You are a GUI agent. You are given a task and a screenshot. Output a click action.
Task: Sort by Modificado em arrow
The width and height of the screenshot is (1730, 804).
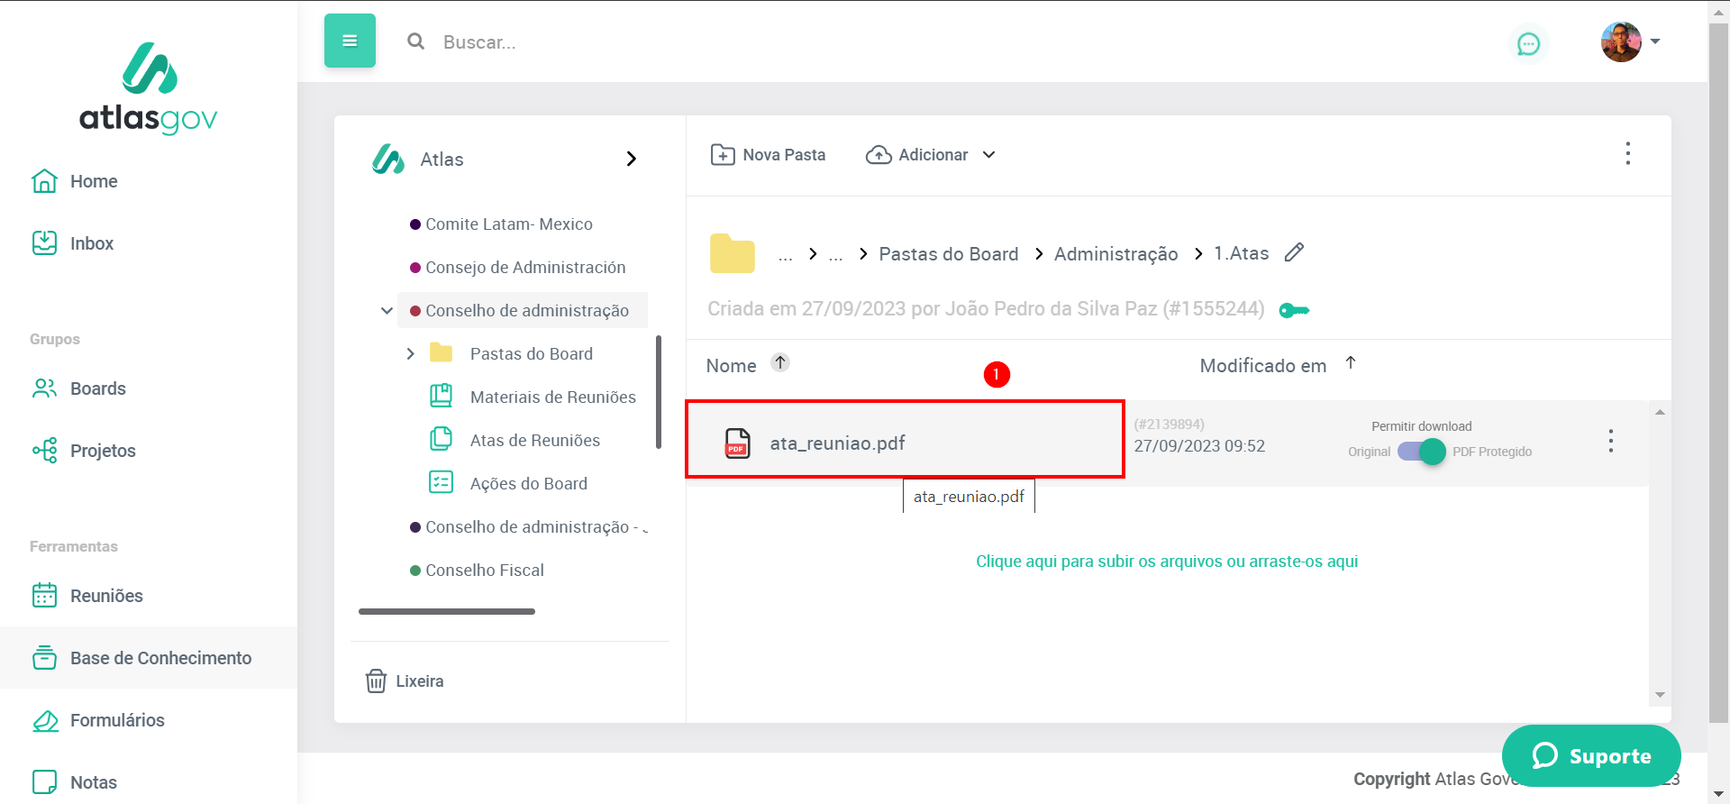1351,362
